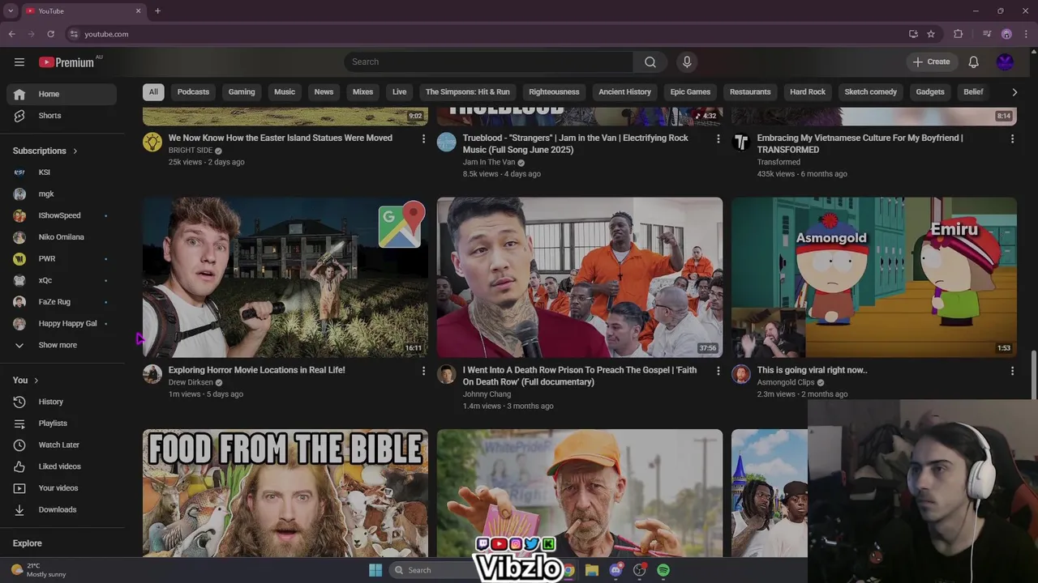The image size is (1038, 583).
Task: Select the Podcasts filter chip
Action: (x=193, y=92)
